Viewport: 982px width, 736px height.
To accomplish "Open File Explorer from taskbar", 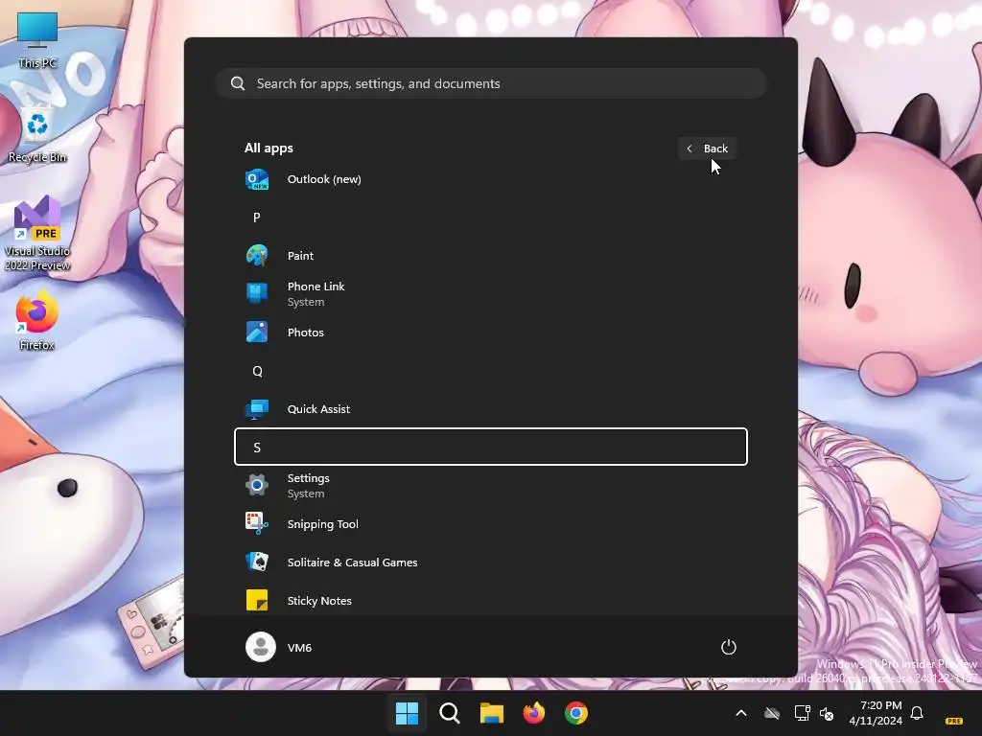I will (492, 713).
